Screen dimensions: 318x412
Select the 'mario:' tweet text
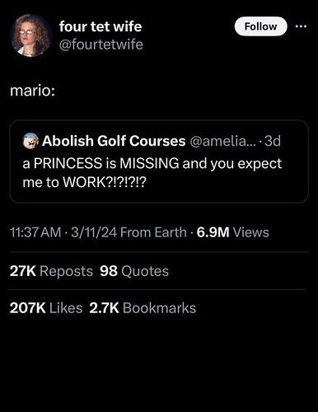point(32,91)
